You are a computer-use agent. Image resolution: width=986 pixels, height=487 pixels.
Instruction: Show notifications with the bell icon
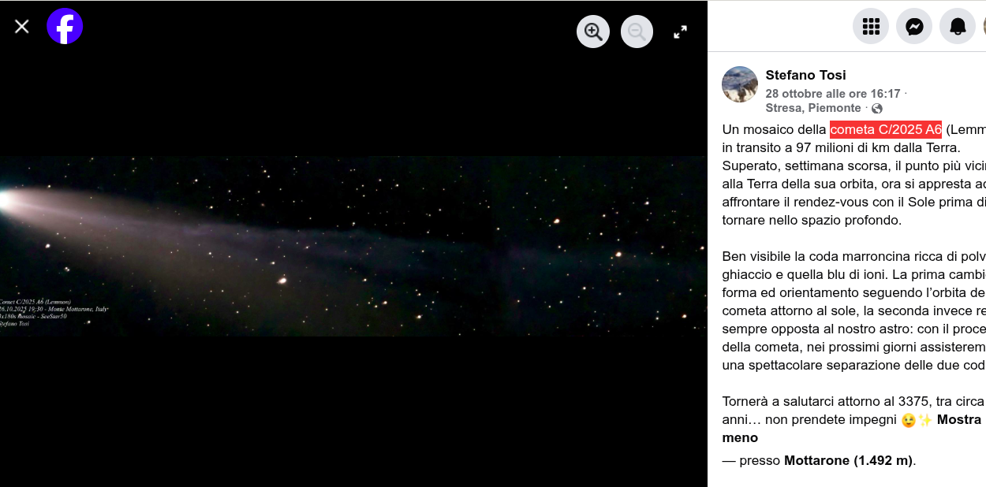point(958,27)
